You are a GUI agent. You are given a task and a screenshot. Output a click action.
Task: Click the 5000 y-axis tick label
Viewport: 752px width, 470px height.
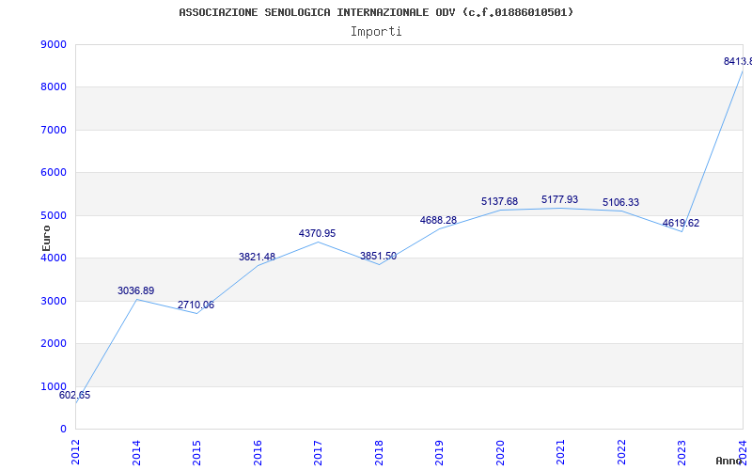[54, 215]
